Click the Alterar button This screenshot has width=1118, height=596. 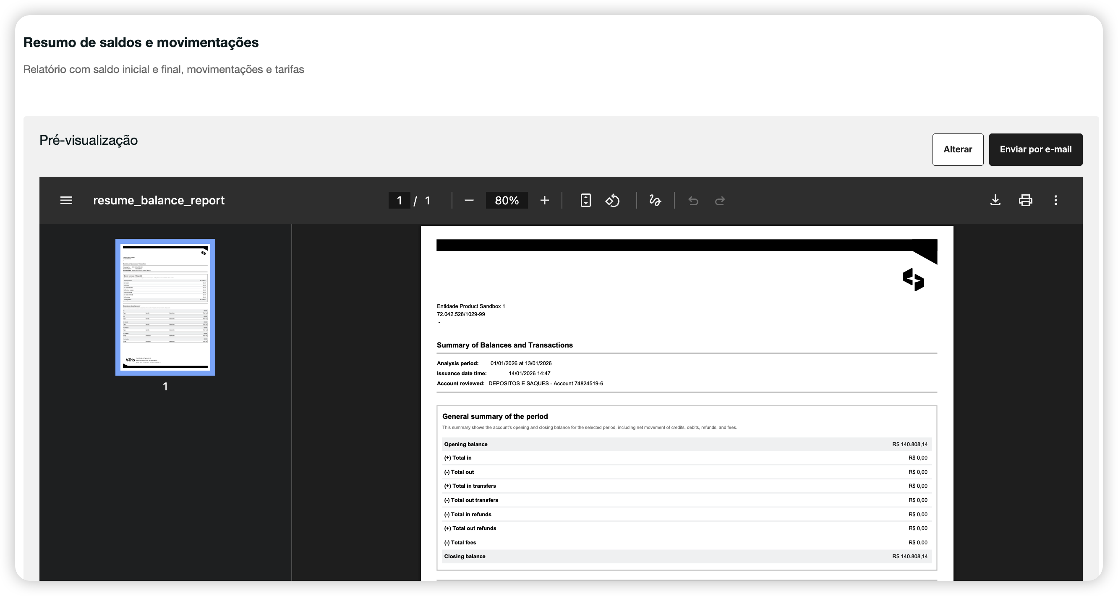coord(958,149)
